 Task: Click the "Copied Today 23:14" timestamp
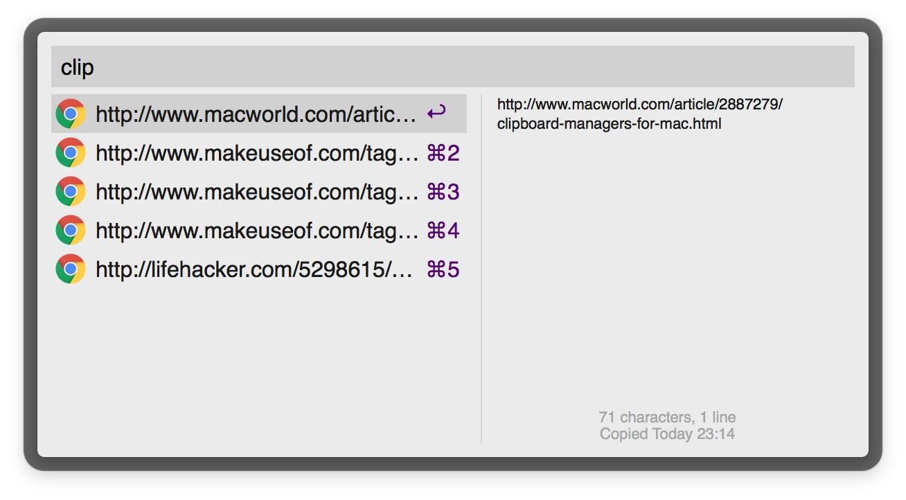click(667, 434)
